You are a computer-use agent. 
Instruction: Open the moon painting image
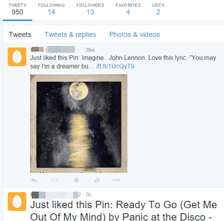[79, 124]
